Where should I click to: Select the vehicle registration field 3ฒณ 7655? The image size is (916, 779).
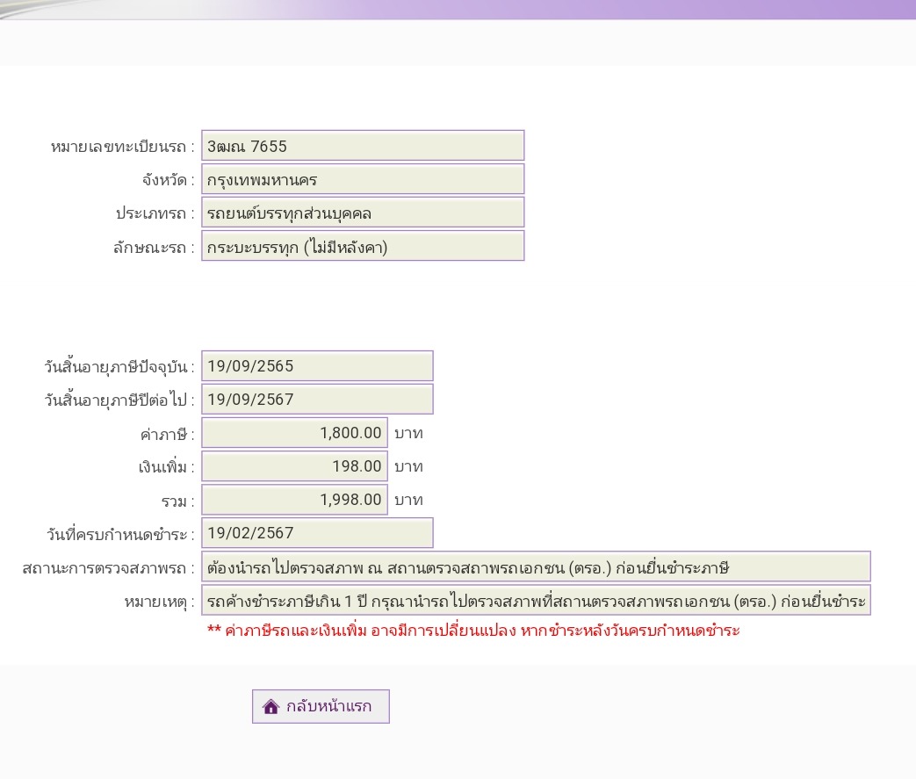tap(363, 146)
